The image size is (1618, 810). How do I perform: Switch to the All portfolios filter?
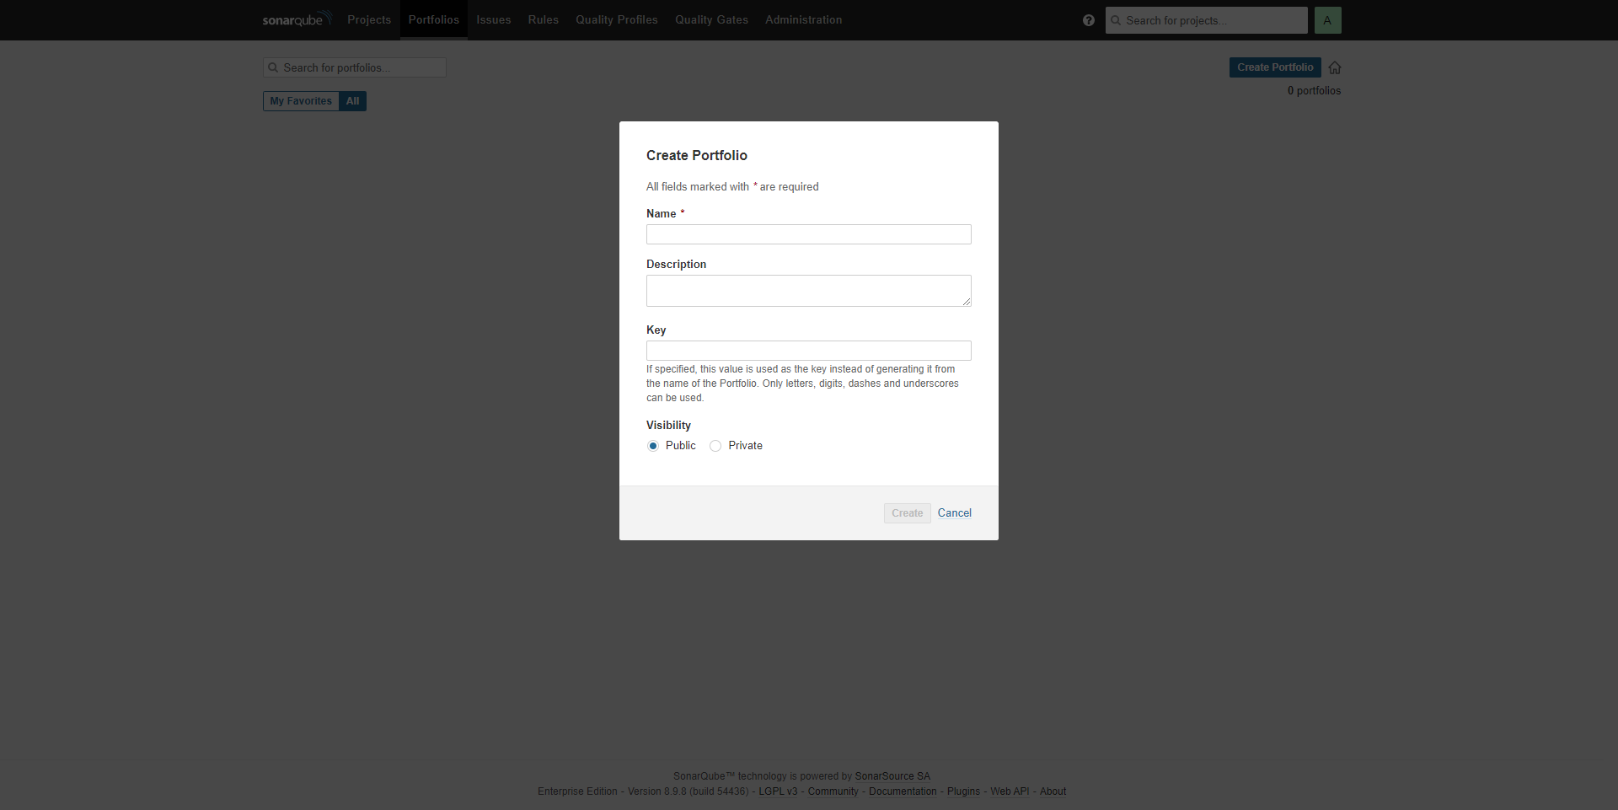pos(352,101)
